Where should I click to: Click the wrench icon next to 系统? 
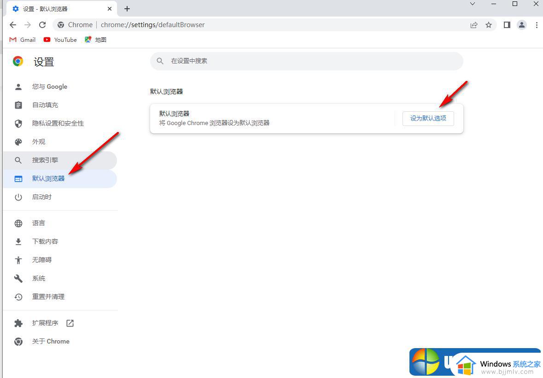pos(18,278)
